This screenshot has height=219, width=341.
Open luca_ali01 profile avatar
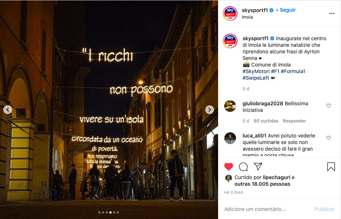point(230,138)
